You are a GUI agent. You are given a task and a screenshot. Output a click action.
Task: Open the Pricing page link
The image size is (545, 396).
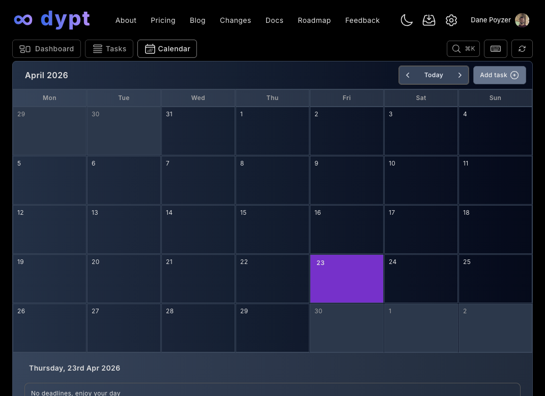(x=163, y=20)
